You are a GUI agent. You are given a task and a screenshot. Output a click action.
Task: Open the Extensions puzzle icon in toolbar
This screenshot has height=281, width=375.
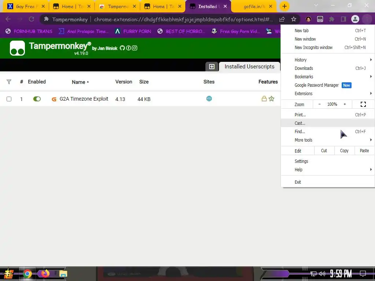332,19
